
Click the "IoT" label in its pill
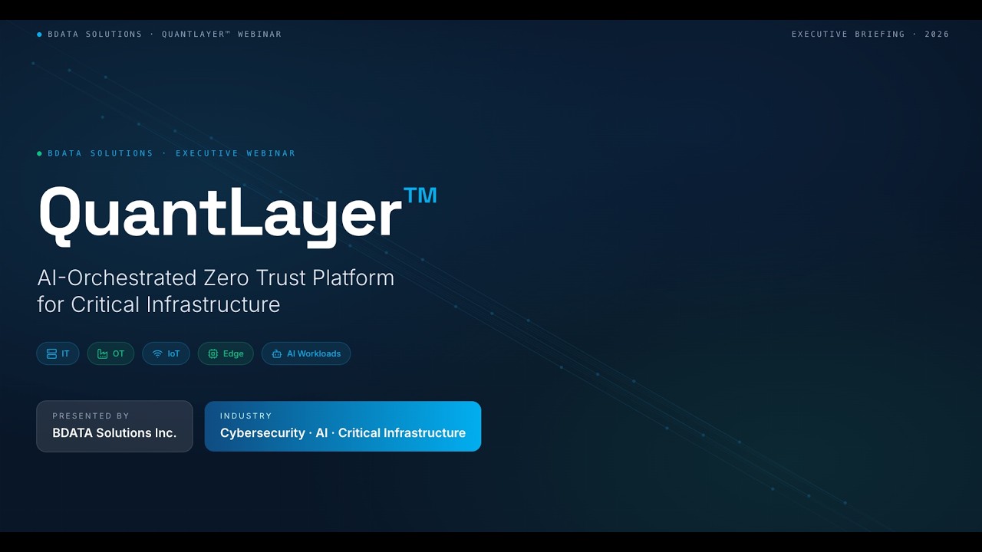point(173,353)
